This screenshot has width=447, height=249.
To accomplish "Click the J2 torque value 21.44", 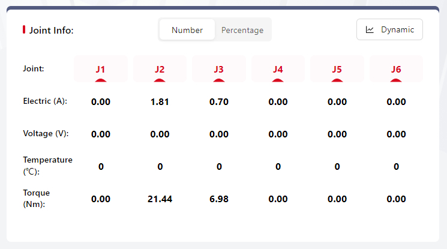I will click(160, 199).
